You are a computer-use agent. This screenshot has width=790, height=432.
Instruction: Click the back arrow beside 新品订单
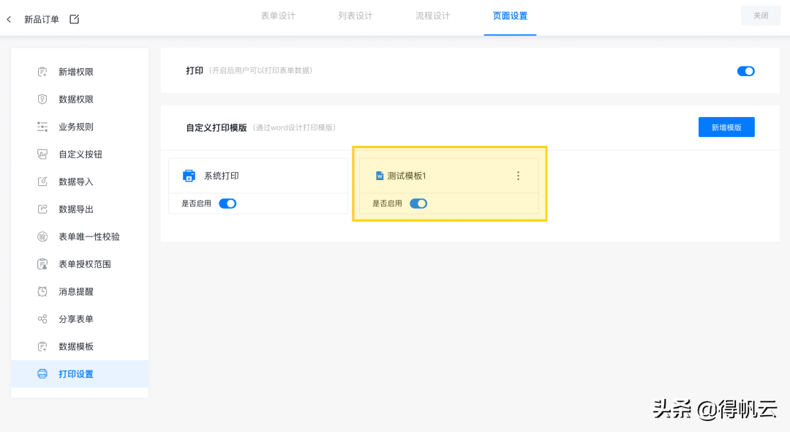9,19
